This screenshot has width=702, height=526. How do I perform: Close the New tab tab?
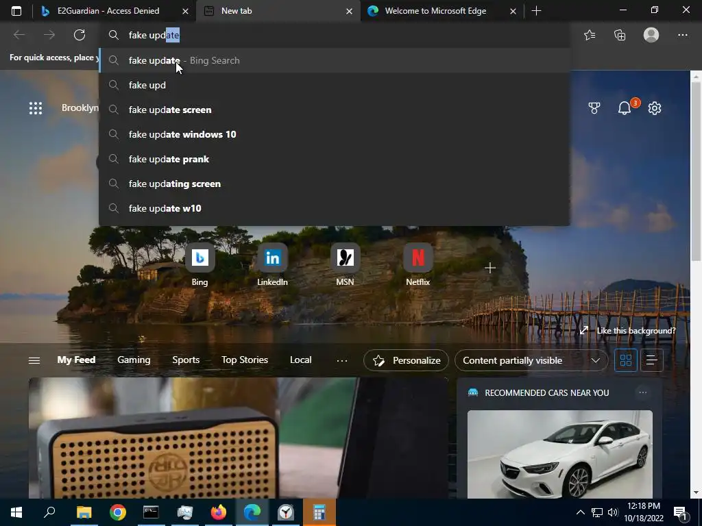pos(349,11)
